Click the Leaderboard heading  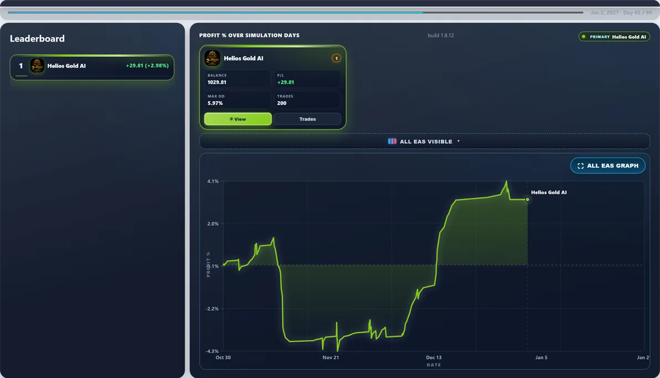pyautogui.click(x=37, y=39)
